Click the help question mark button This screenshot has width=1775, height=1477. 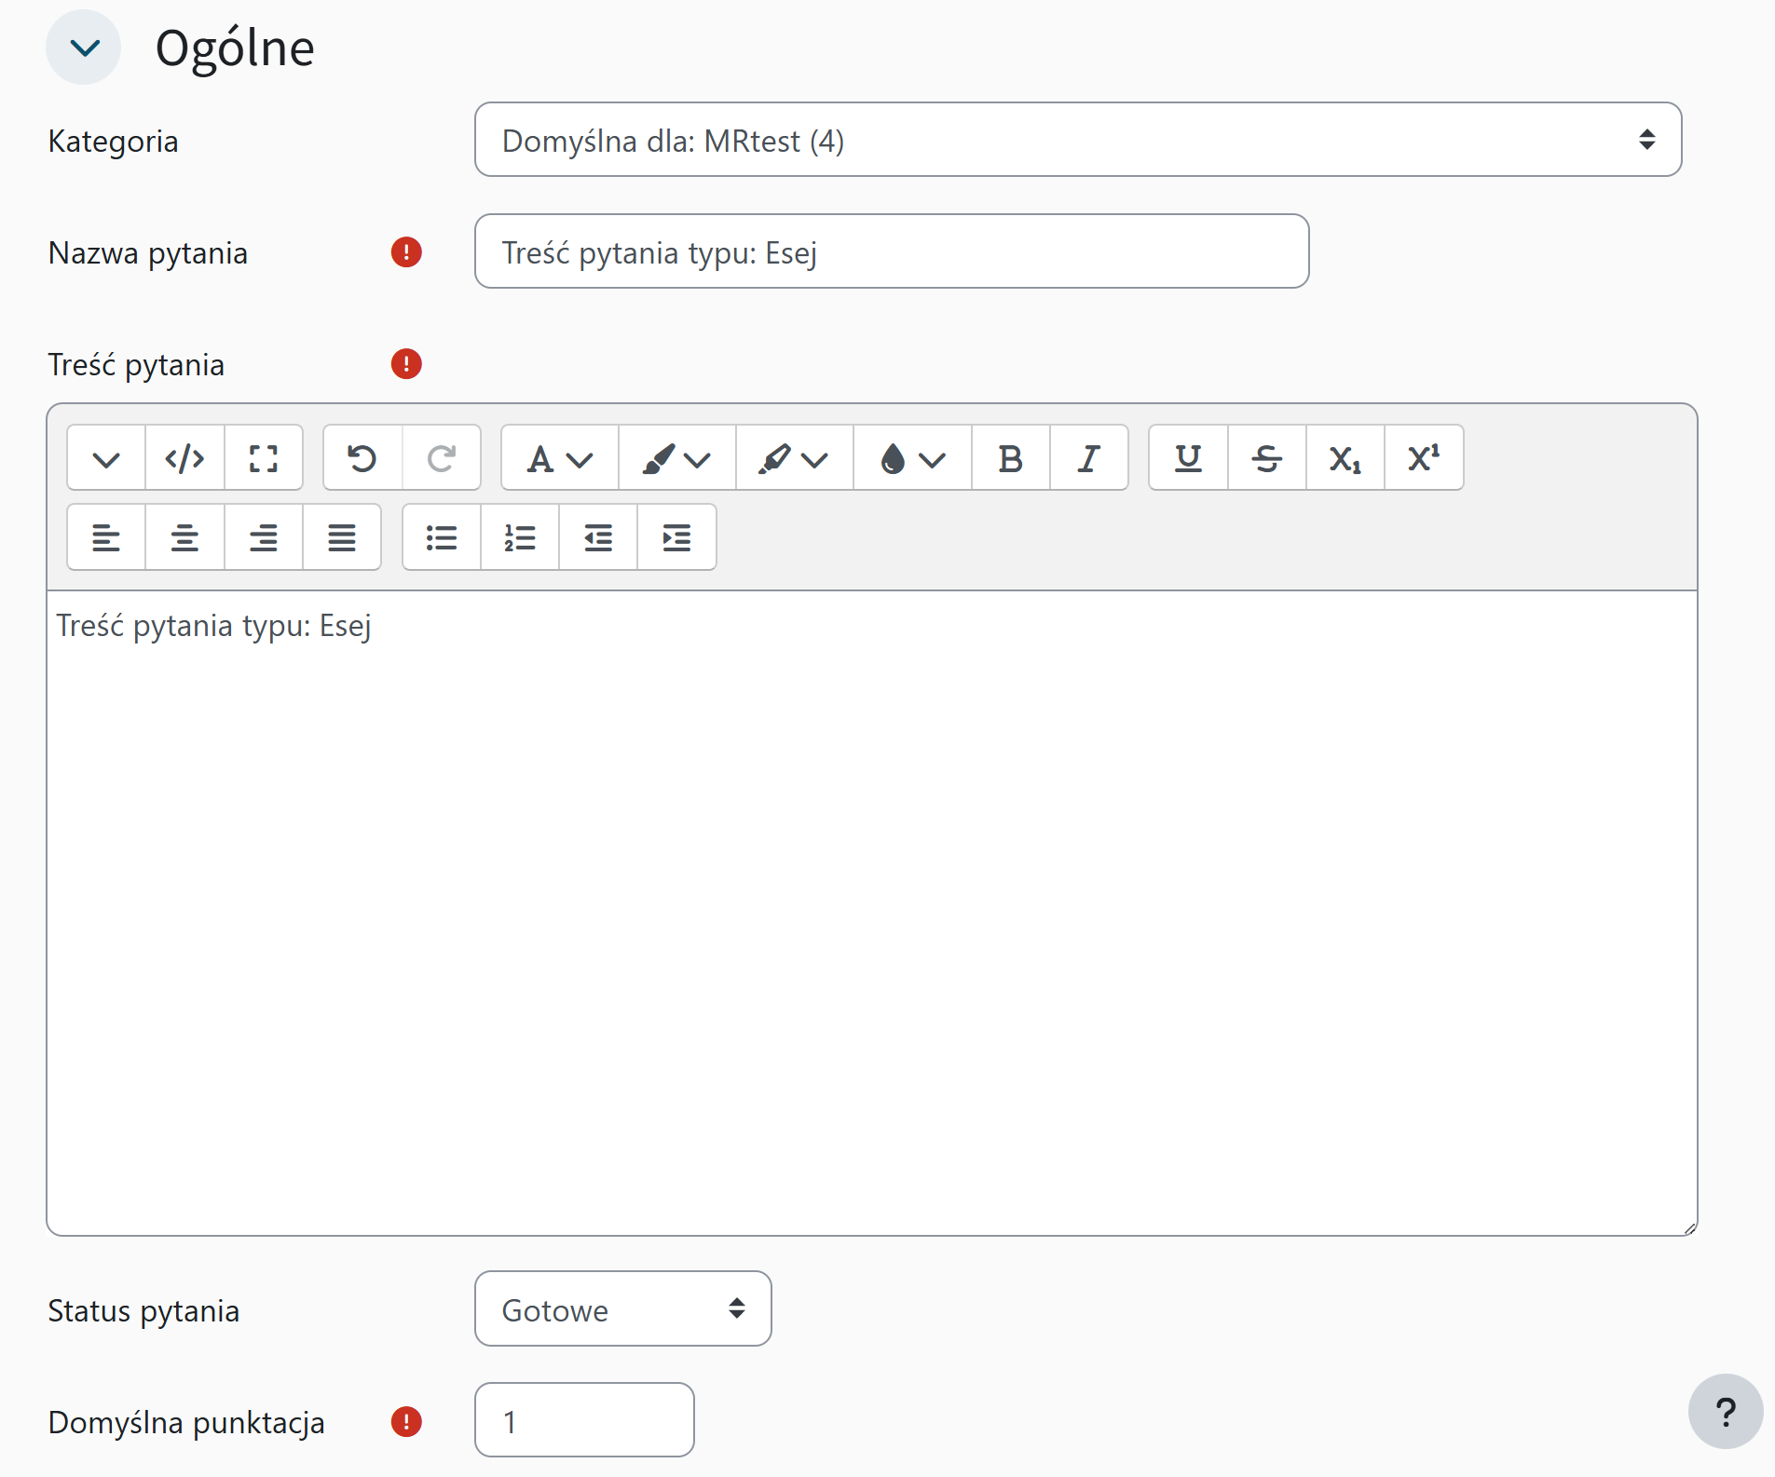[x=1725, y=1412]
